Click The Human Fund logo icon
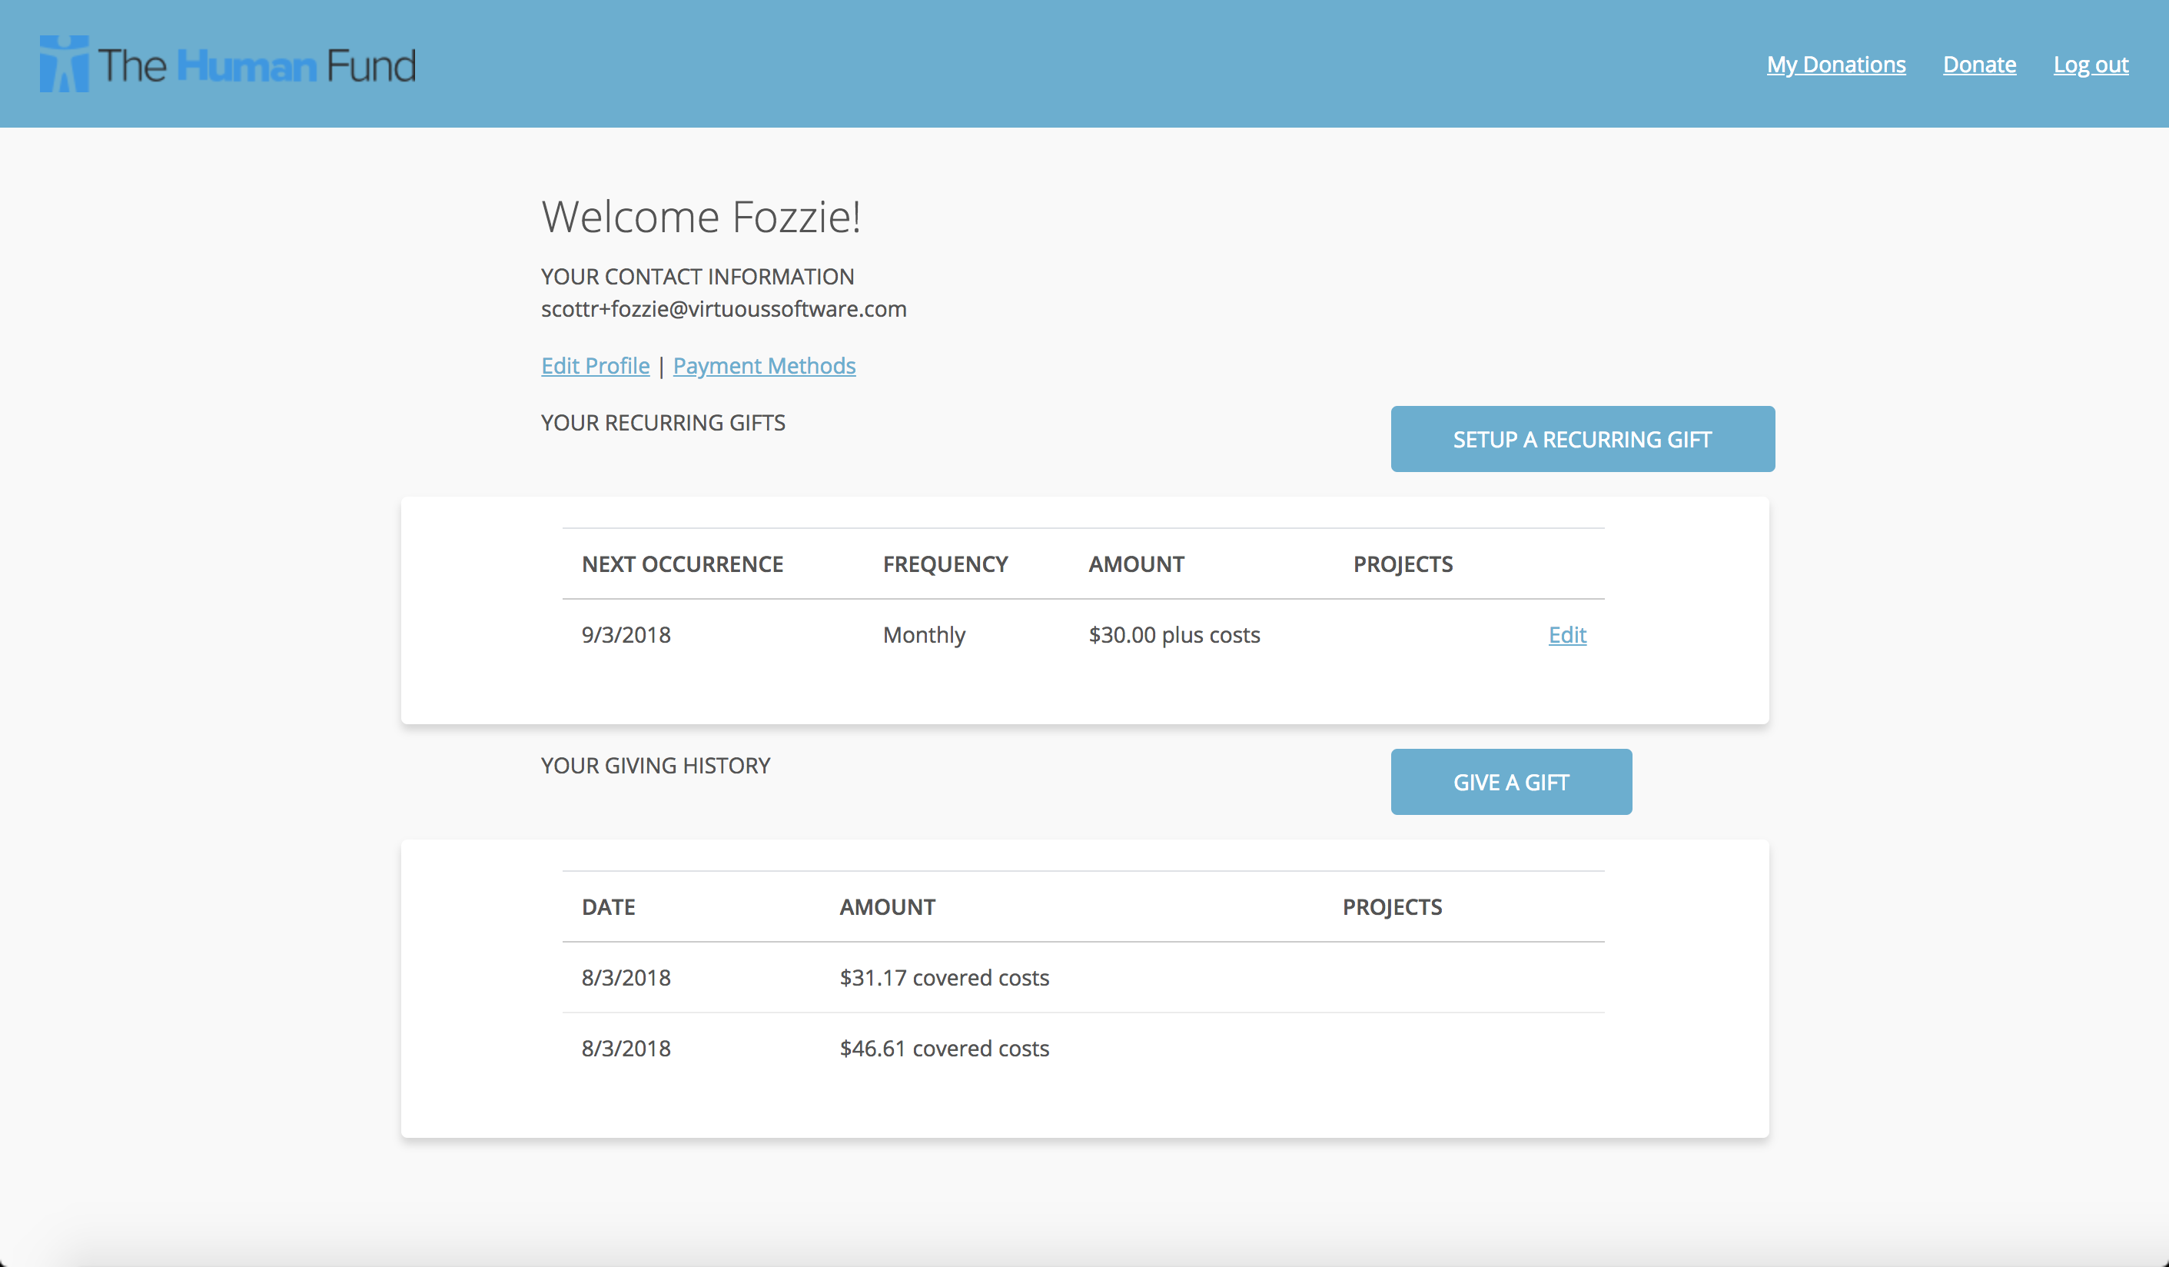 click(x=64, y=64)
